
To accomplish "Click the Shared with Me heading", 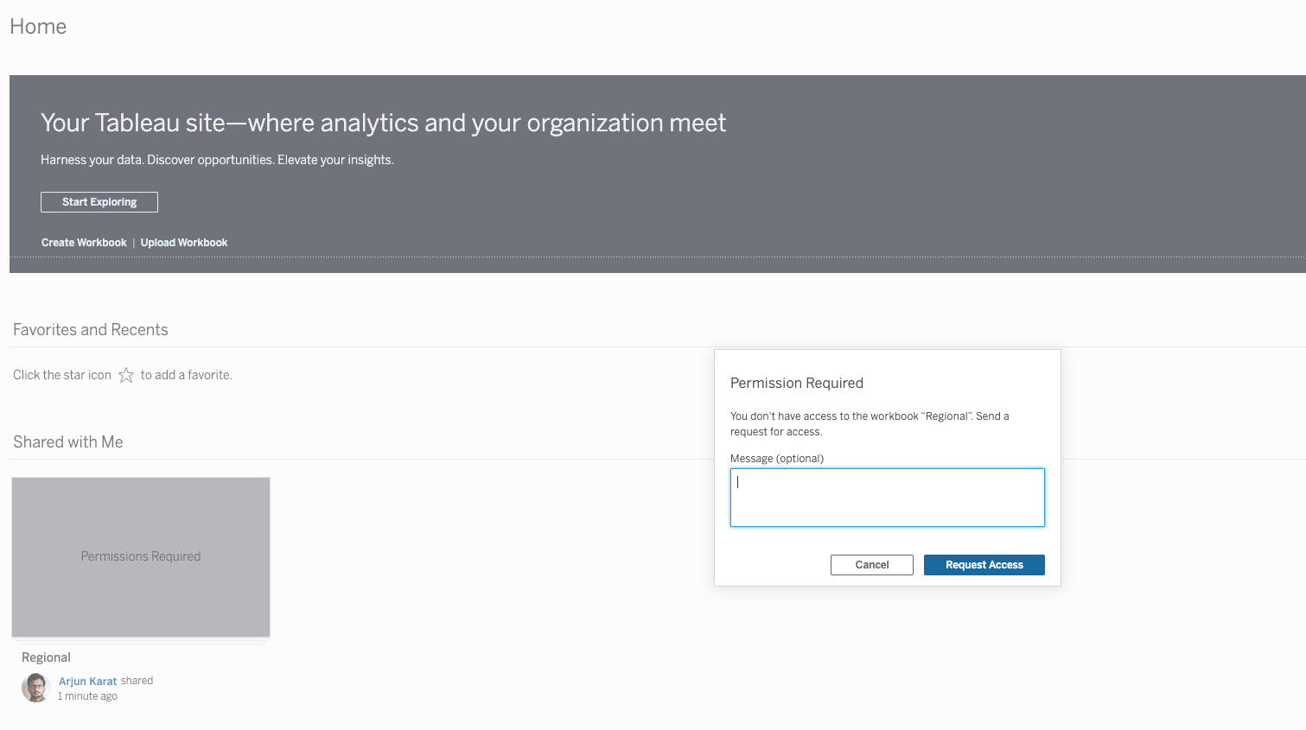I will (68, 442).
